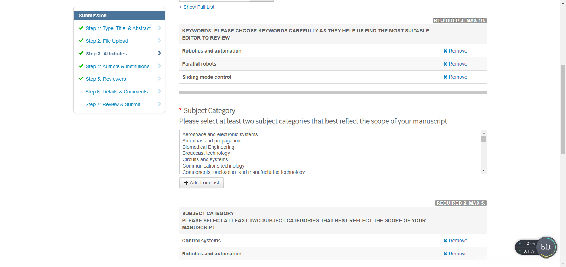This screenshot has width=566, height=267.
Task: Select Biomedical Engineering in the category list
Action: click(x=208, y=147)
